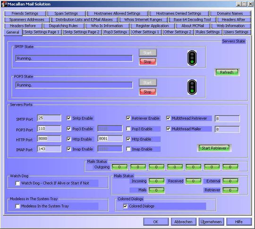Click the Retriever mails counter indicator
Screen dimensions: 255x229
click(x=230, y=190)
